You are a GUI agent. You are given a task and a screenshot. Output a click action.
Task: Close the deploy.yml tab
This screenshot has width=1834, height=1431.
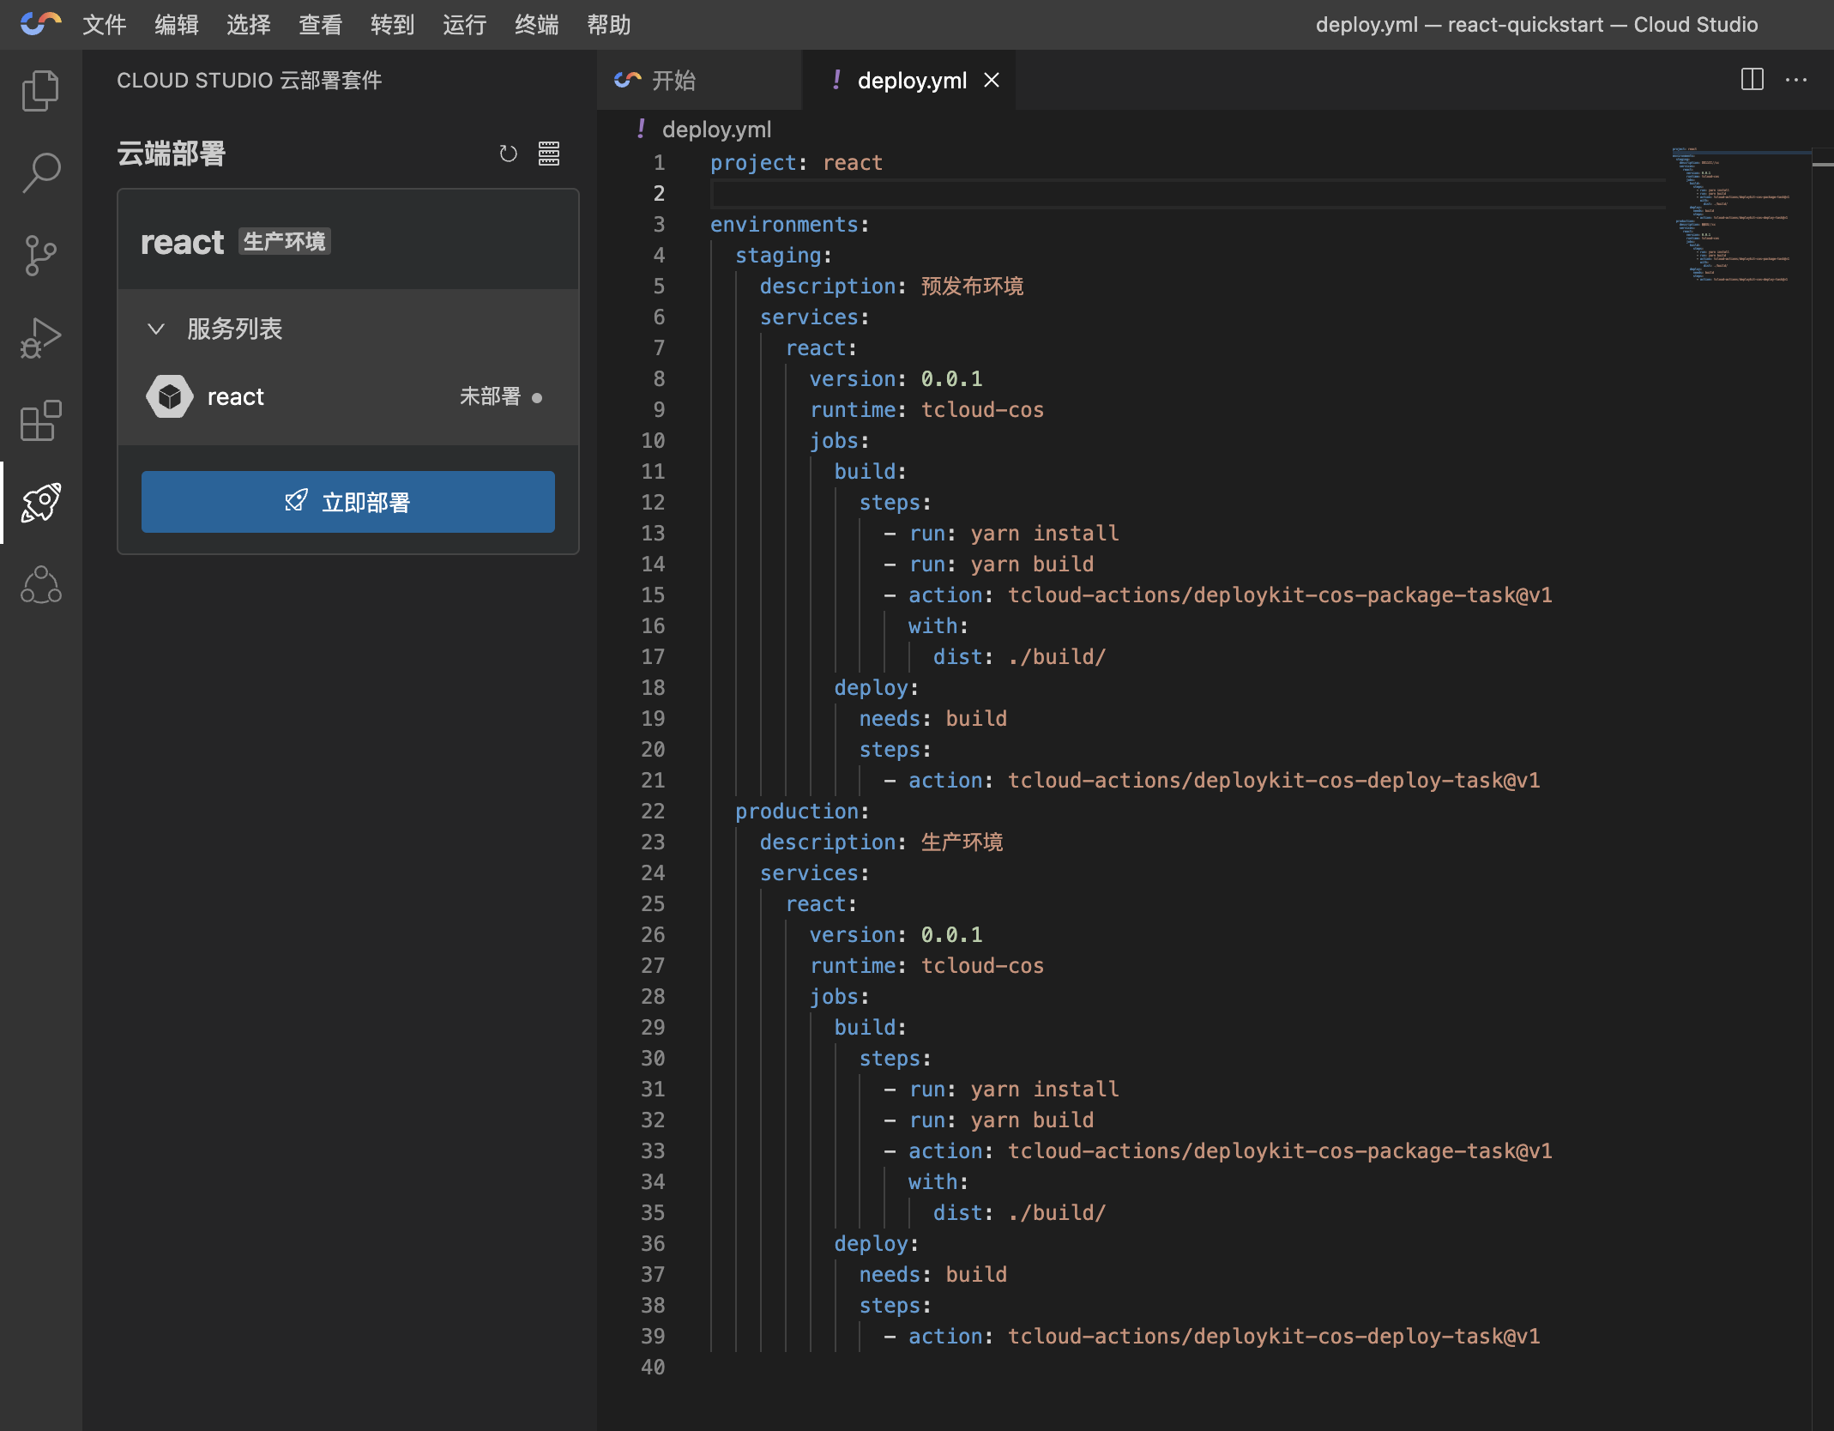pyautogui.click(x=992, y=80)
